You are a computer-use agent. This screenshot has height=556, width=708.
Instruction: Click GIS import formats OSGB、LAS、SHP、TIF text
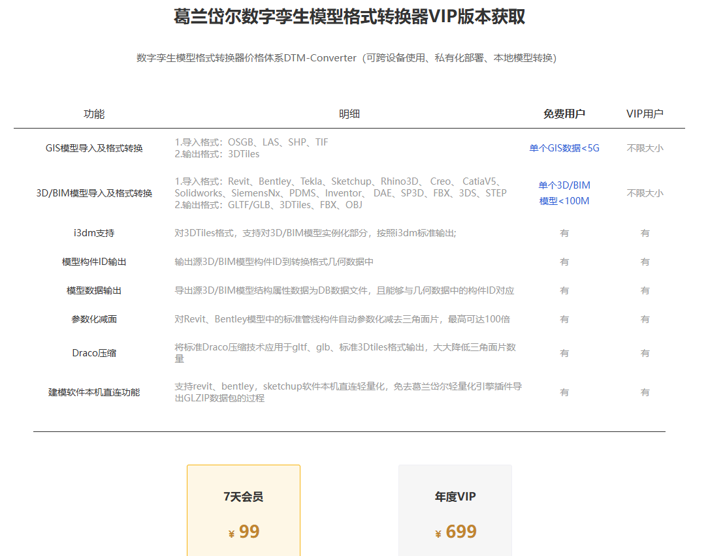click(251, 142)
